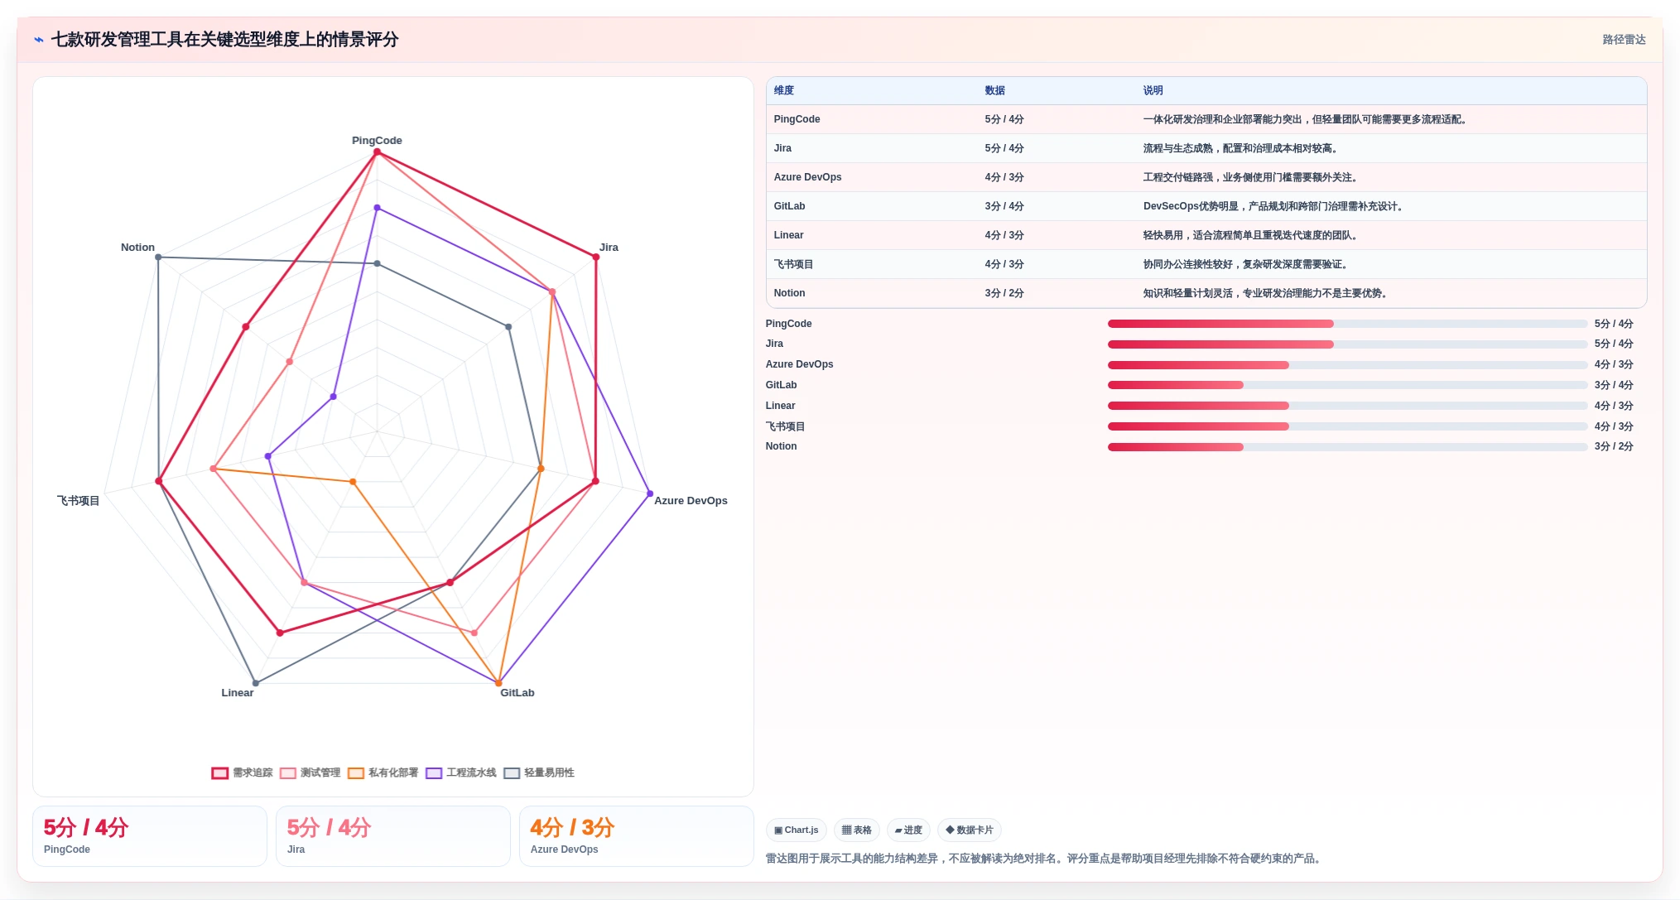Screen dimensions: 1680x900
Task: Click the 飞书项目 axis label on radar
Action: tap(78, 501)
